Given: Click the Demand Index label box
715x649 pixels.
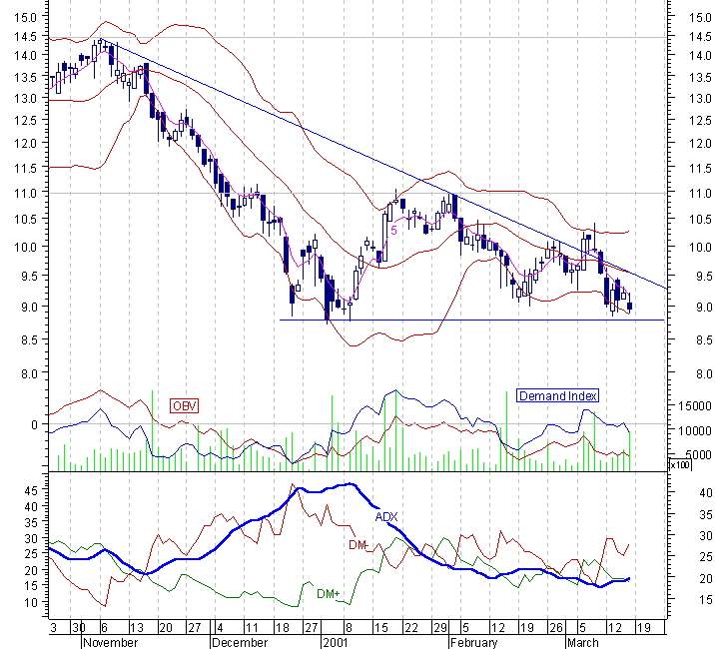Looking at the screenshot, I should (557, 395).
